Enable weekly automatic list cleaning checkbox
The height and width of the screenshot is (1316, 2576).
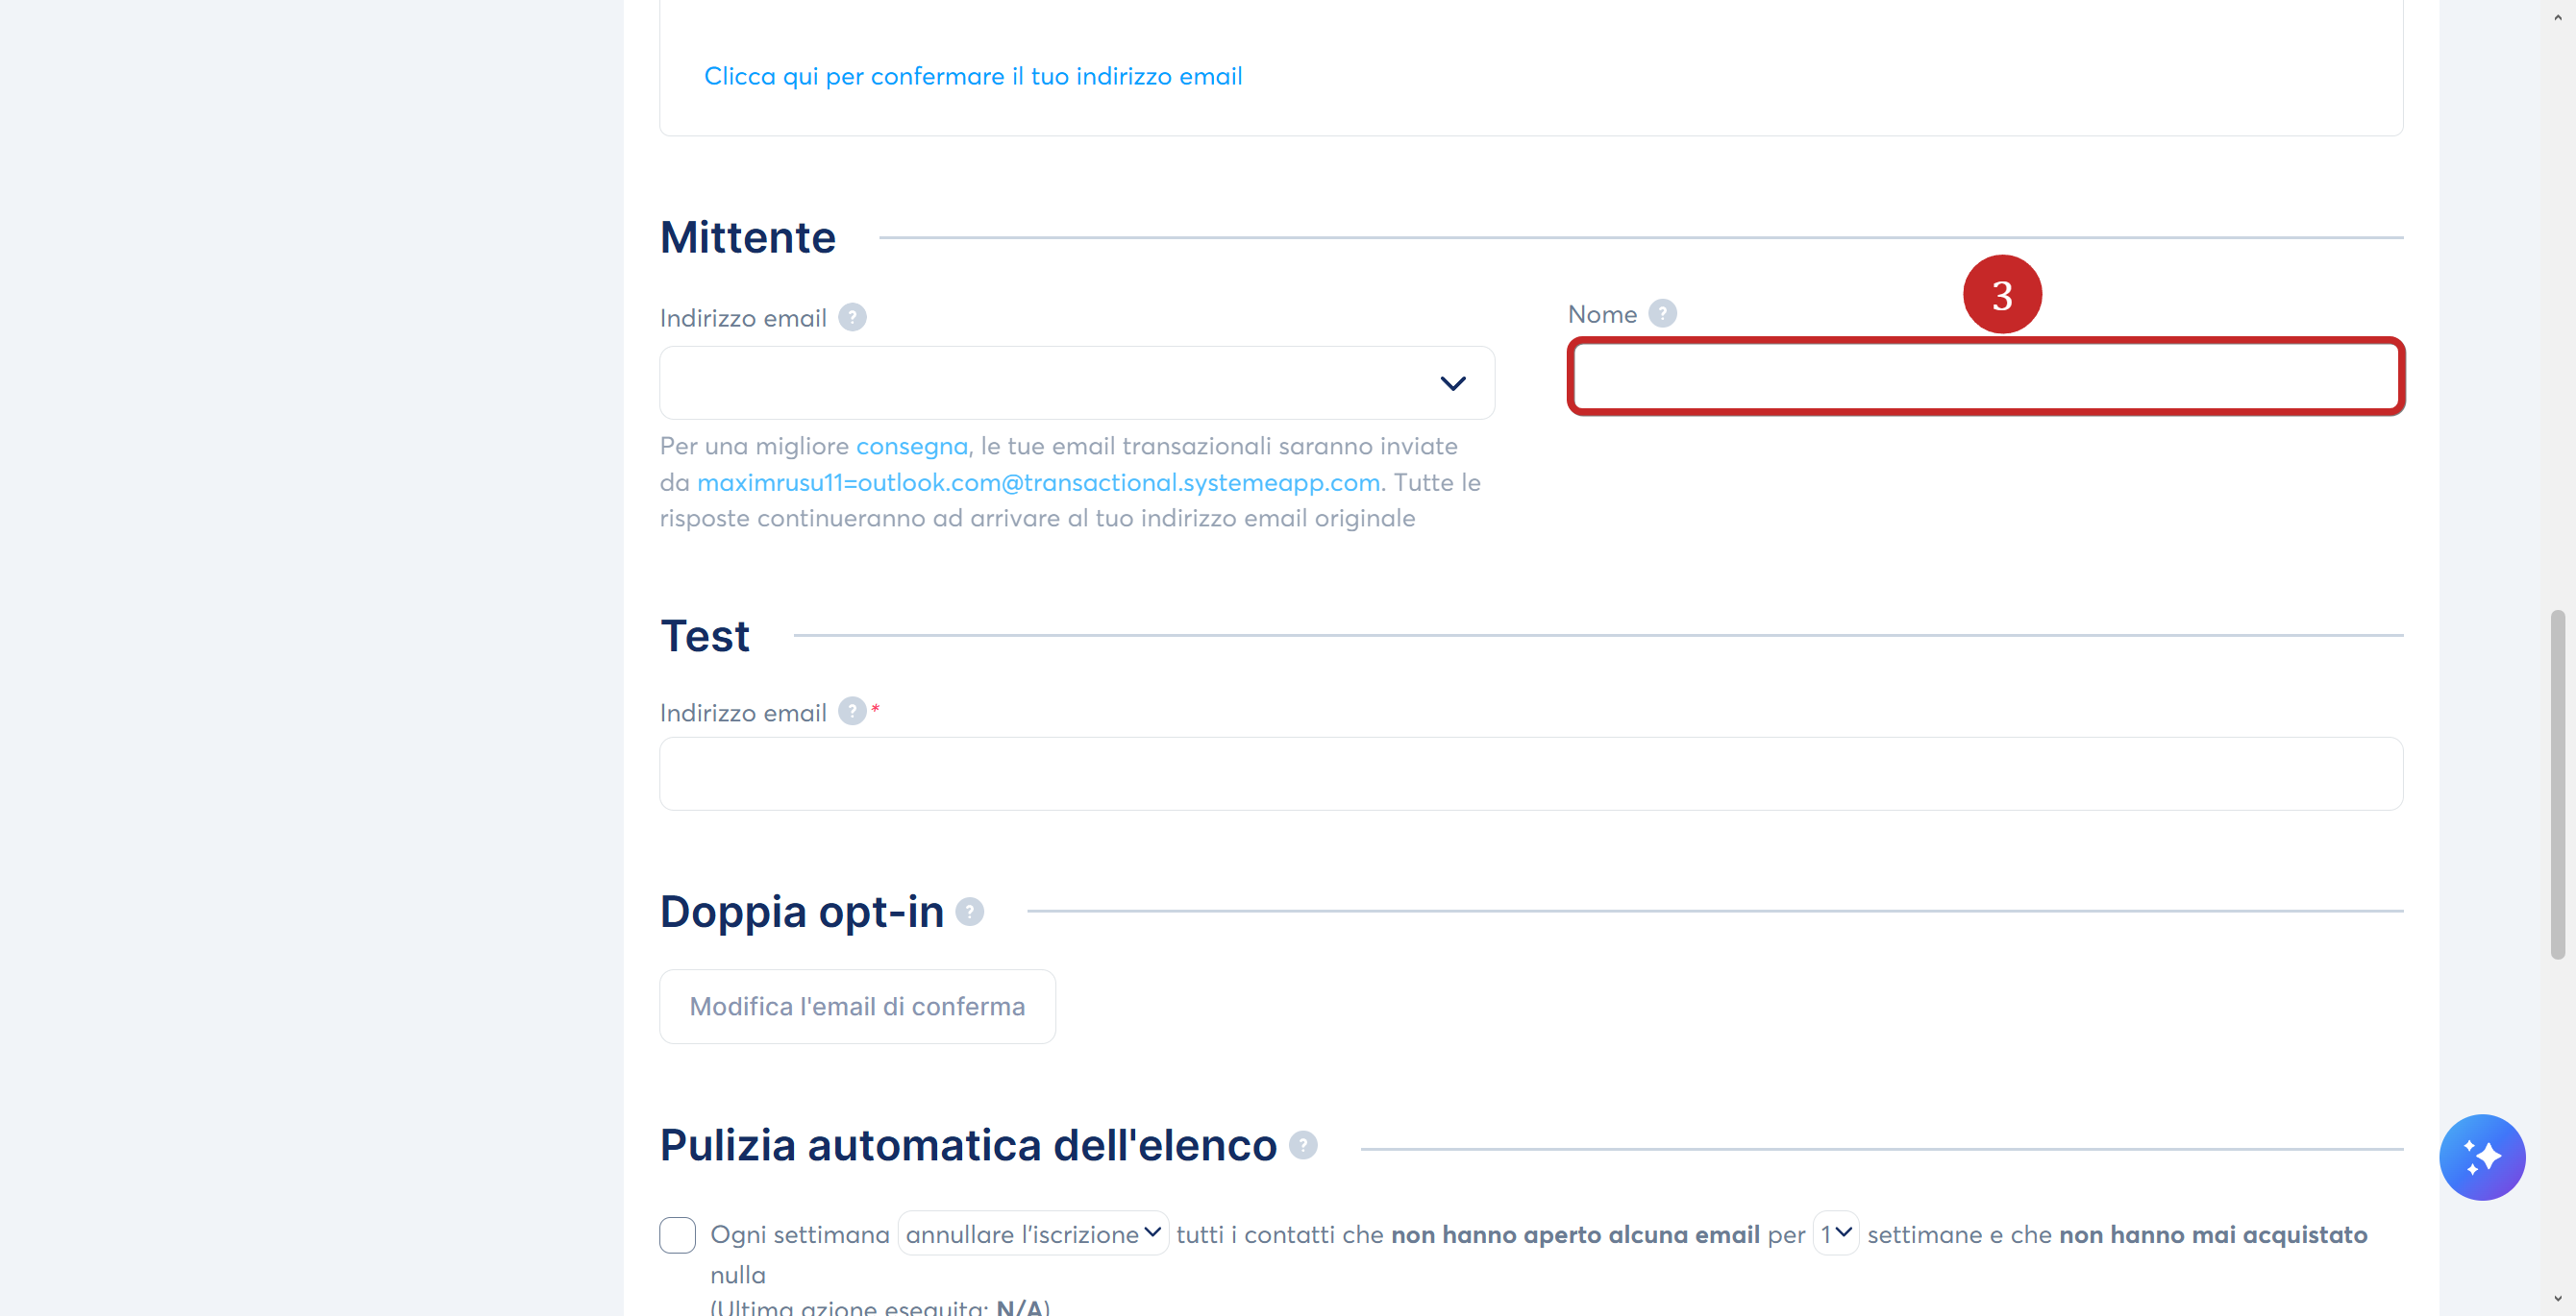point(677,1235)
